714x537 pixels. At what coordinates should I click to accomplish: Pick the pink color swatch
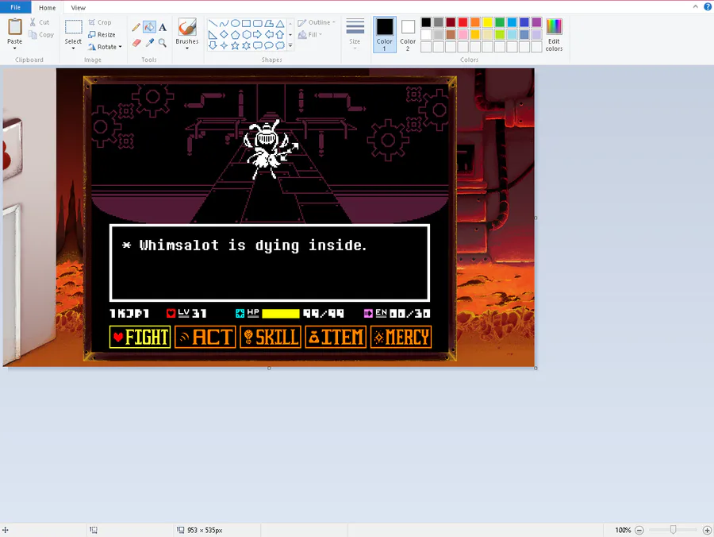[x=463, y=35]
